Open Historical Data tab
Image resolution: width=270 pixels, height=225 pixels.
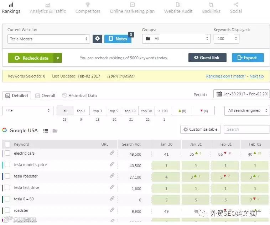click(79, 95)
